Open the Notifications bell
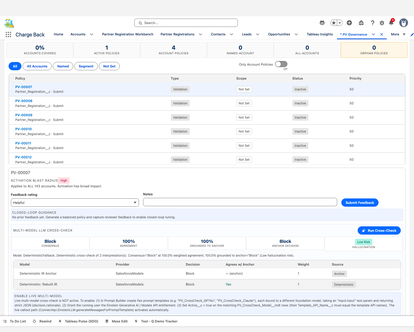Image resolution: width=414 pixels, height=332 pixels. 391,23
